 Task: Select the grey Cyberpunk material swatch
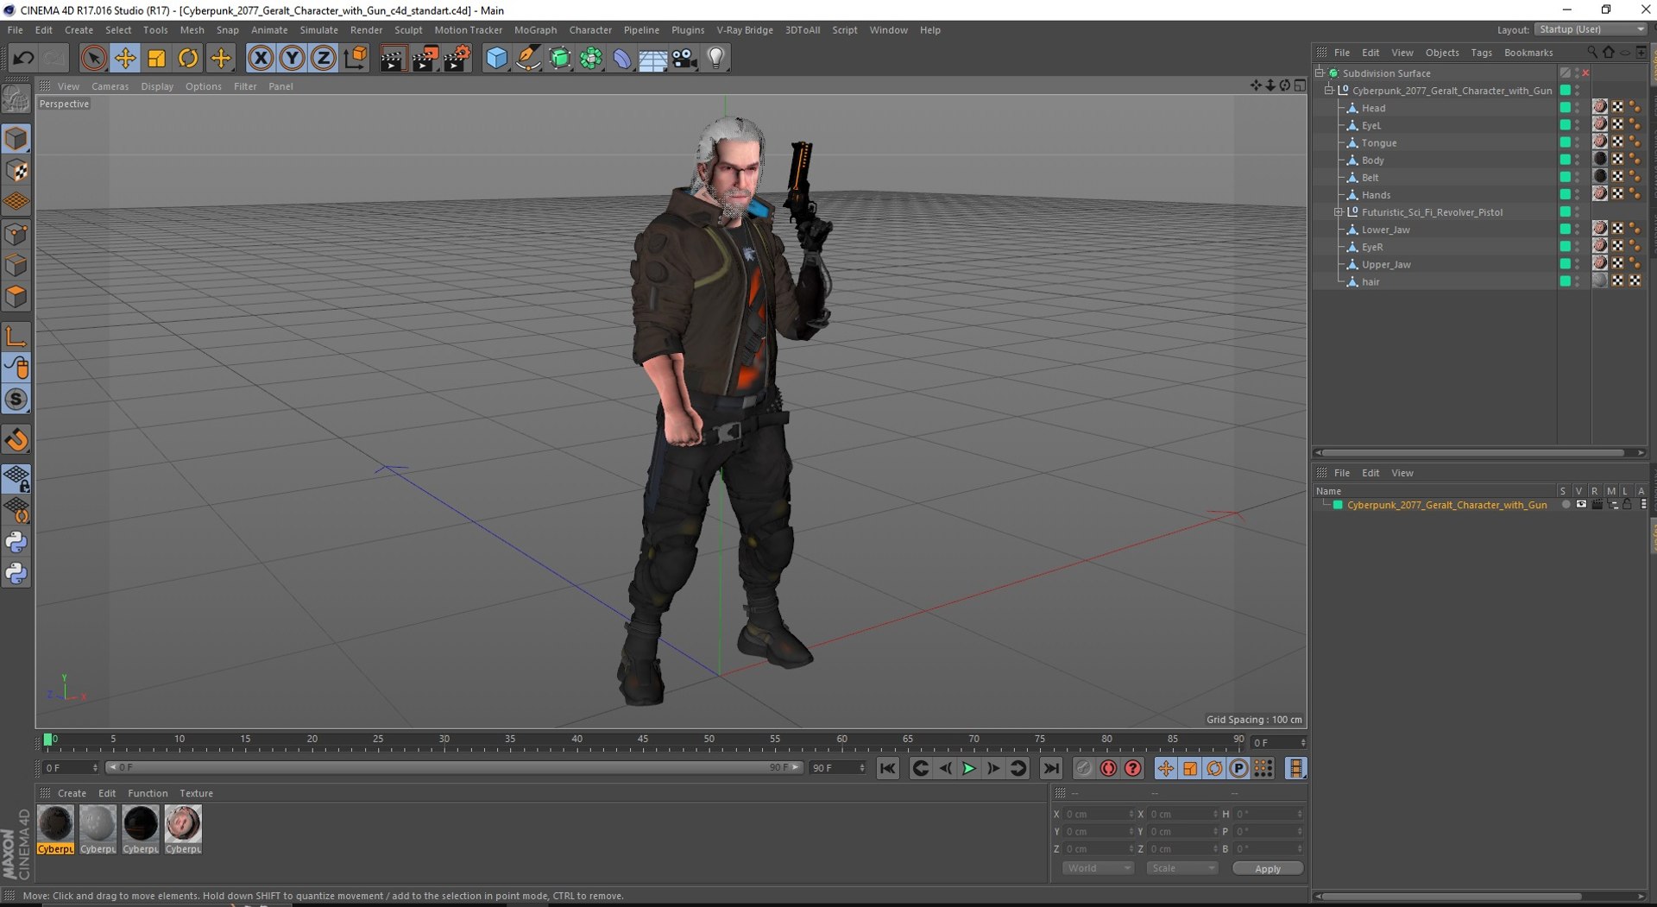(98, 829)
